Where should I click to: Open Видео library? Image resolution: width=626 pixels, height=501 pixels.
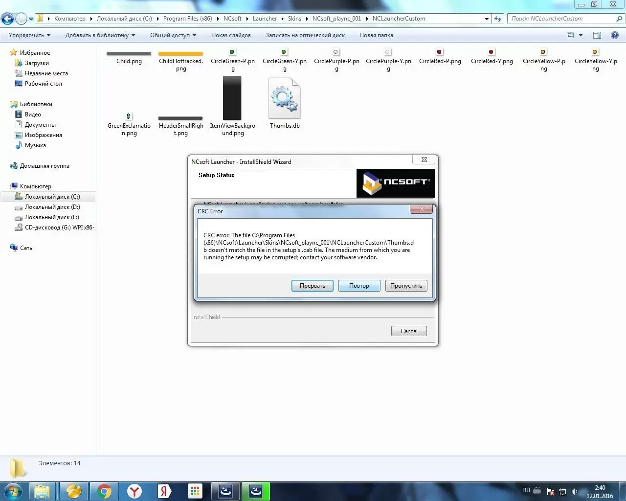pos(33,114)
